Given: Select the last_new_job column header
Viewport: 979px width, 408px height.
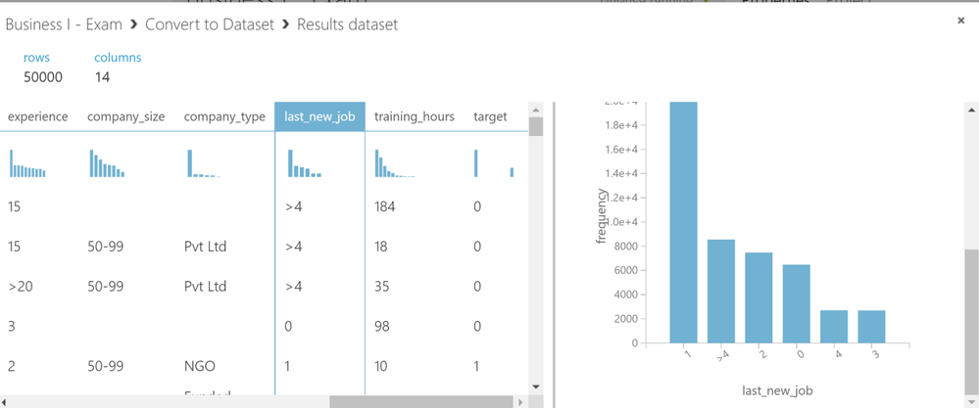Looking at the screenshot, I should [x=319, y=116].
